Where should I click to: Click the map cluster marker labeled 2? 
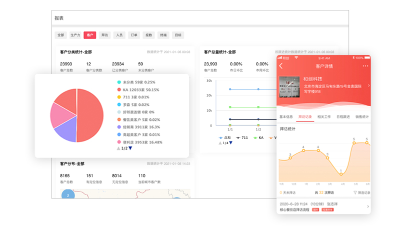pos(68,196)
